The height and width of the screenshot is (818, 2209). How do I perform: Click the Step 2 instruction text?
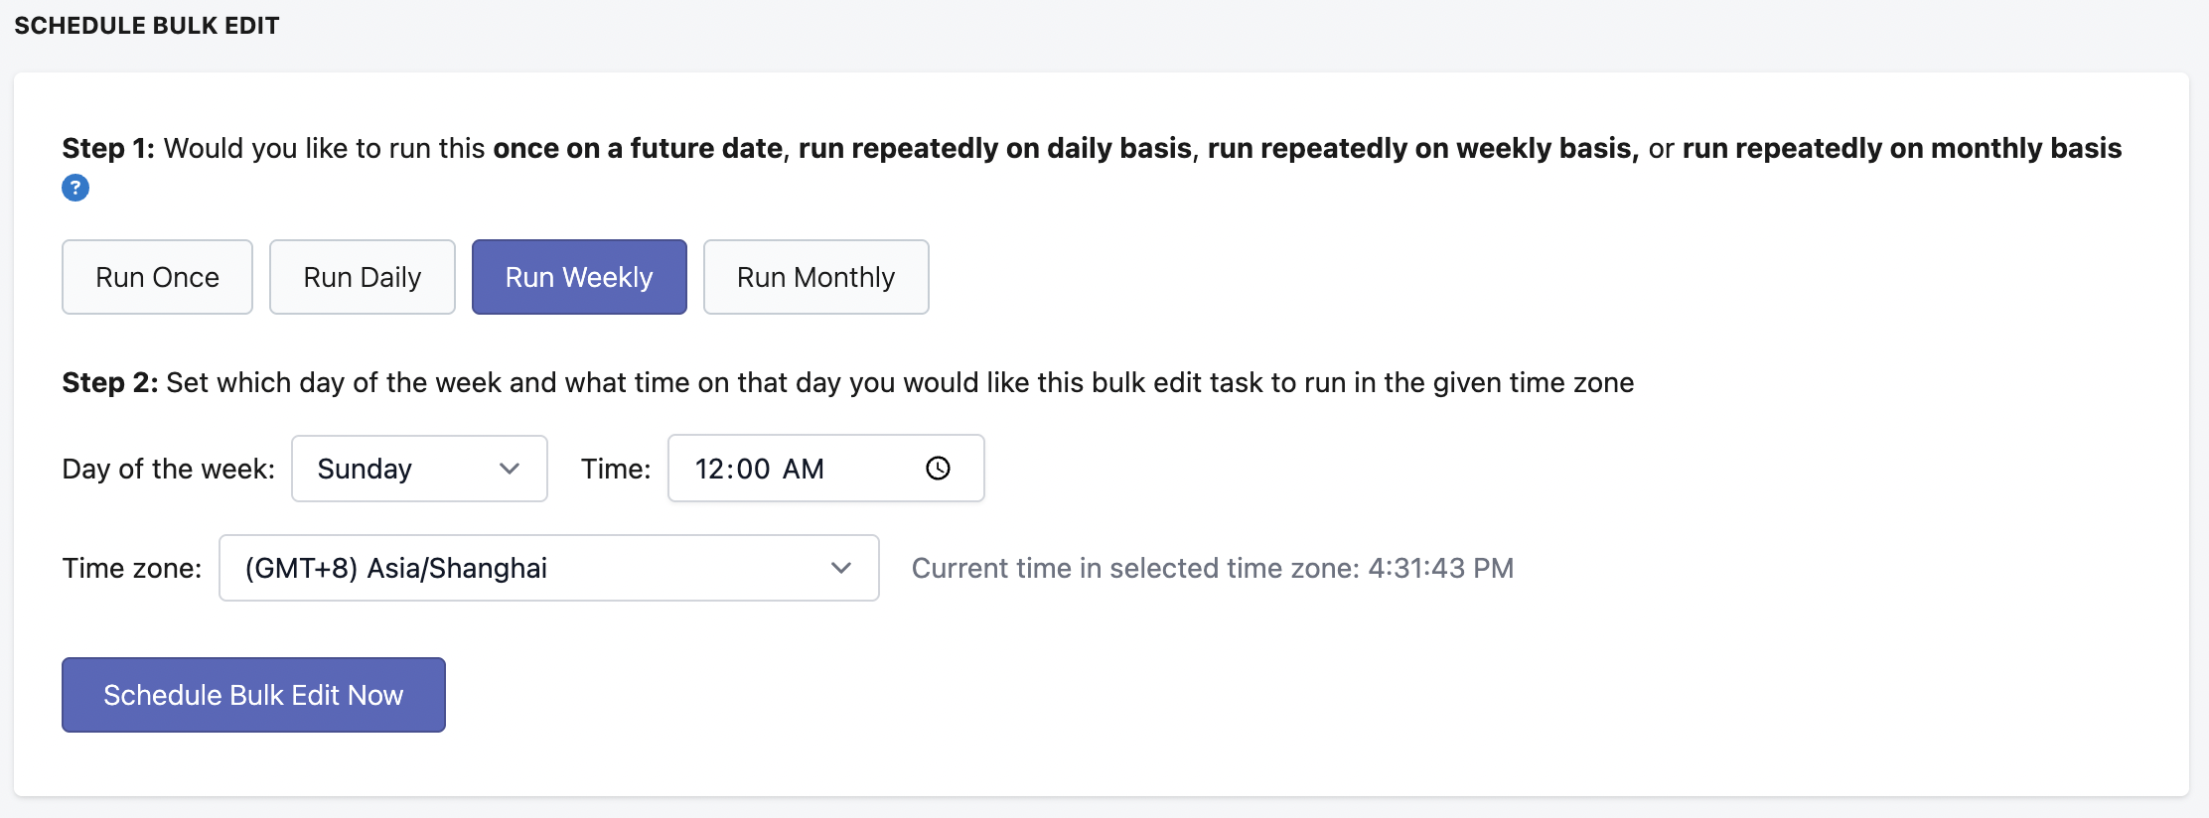[848, 382]
